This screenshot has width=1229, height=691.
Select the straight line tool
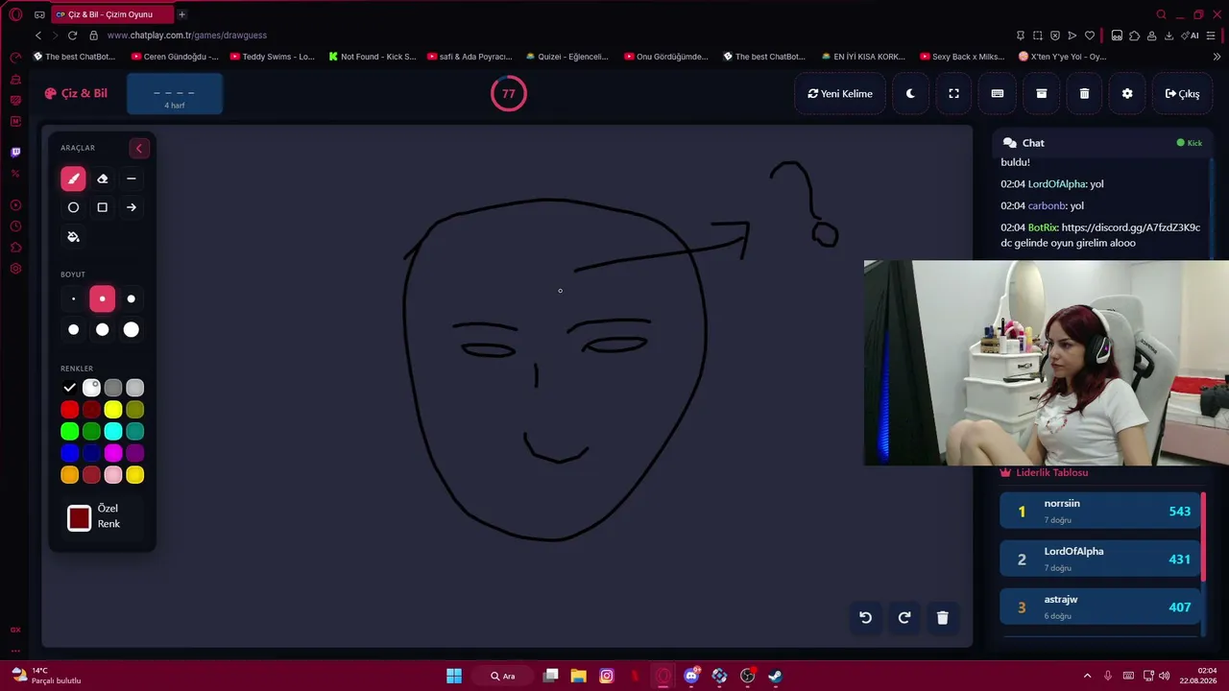[x=132, y=179]
